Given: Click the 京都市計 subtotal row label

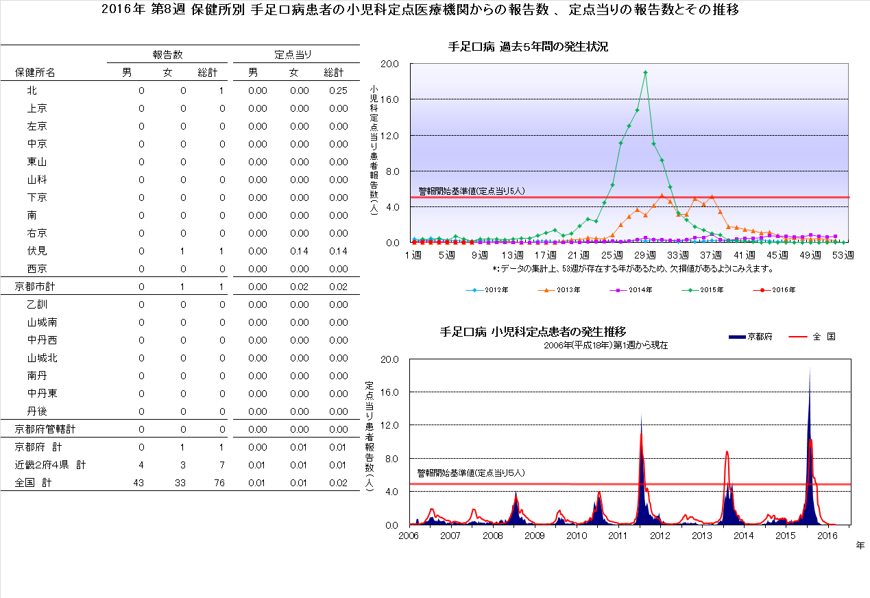Looking at the screenshot, I should tap(35, 287).
